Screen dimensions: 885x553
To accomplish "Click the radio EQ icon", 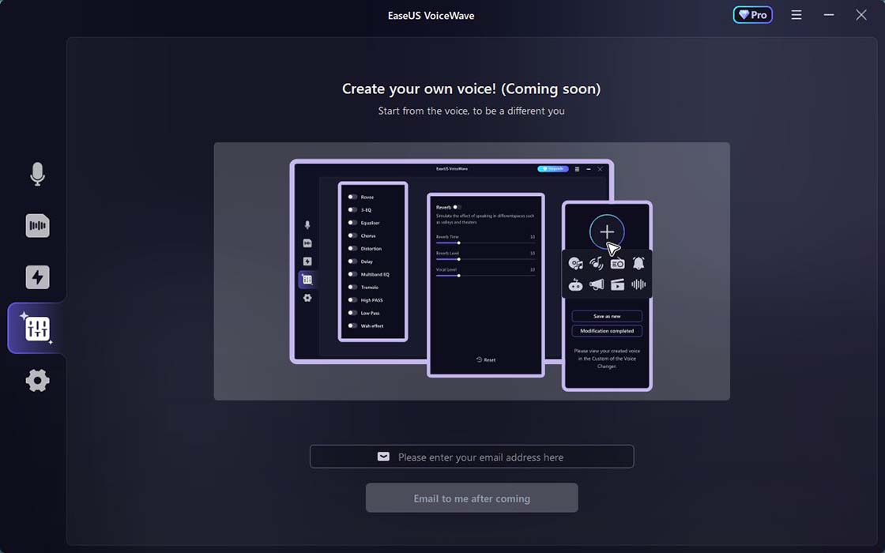I will pyautogui.click(x=617, y=264).
